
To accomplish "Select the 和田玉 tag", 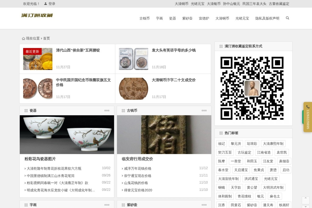I will click(252, 161).
